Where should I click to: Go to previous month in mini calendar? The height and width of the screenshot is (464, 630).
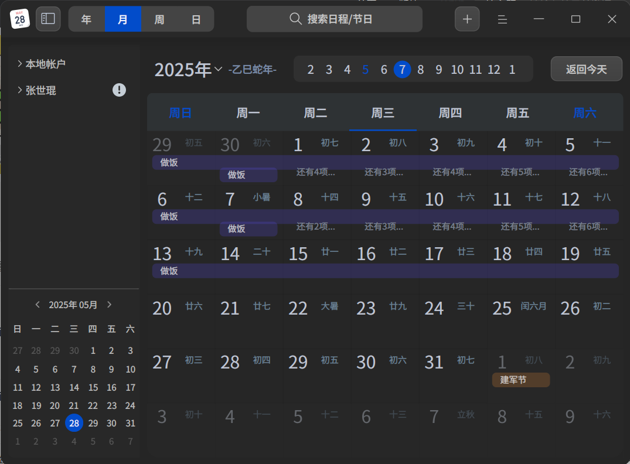(38, 305)
